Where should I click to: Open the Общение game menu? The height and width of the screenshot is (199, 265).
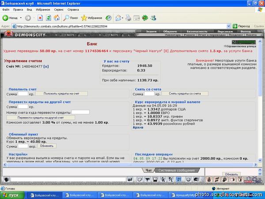[170, 31]
